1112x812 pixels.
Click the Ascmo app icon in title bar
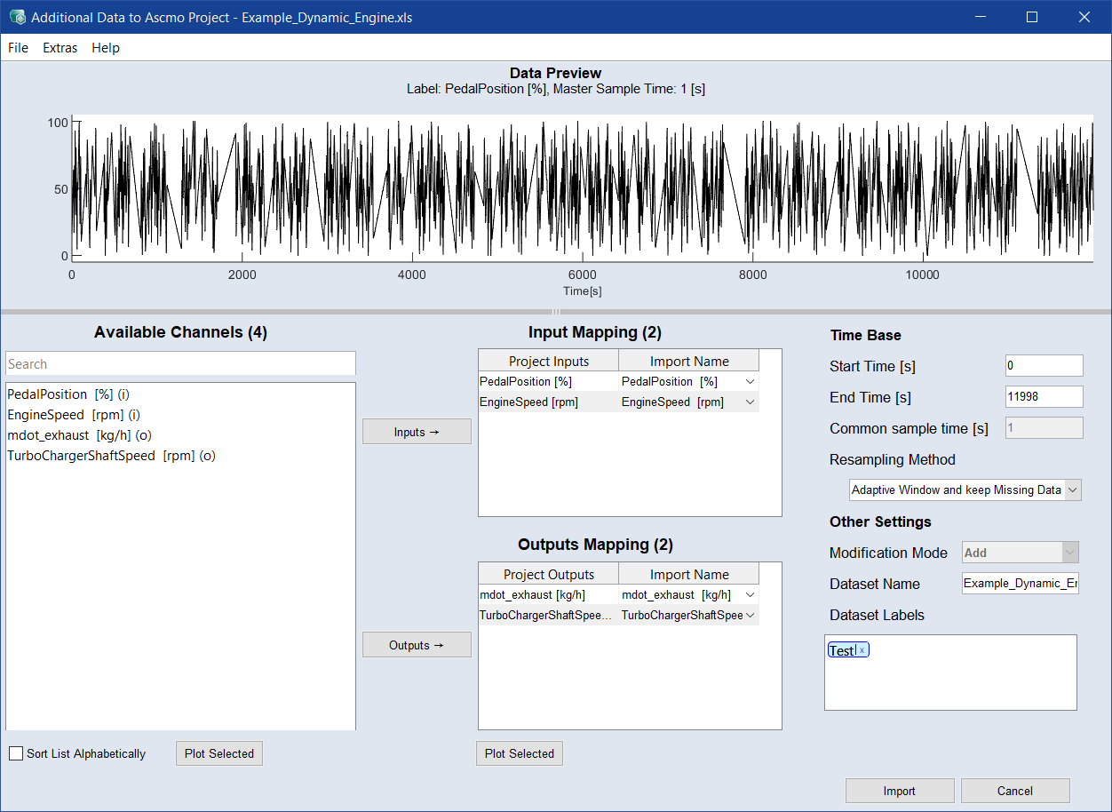pyautogui.click(x=17, y=17)
